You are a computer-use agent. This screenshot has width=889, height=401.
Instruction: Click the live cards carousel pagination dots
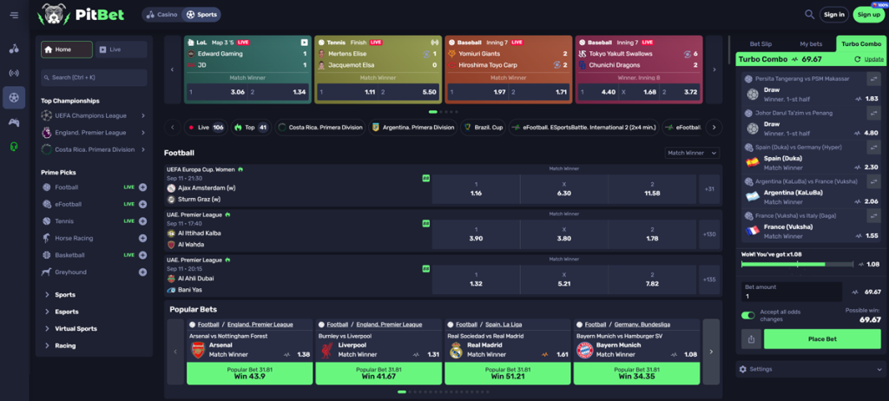(443, 112)
